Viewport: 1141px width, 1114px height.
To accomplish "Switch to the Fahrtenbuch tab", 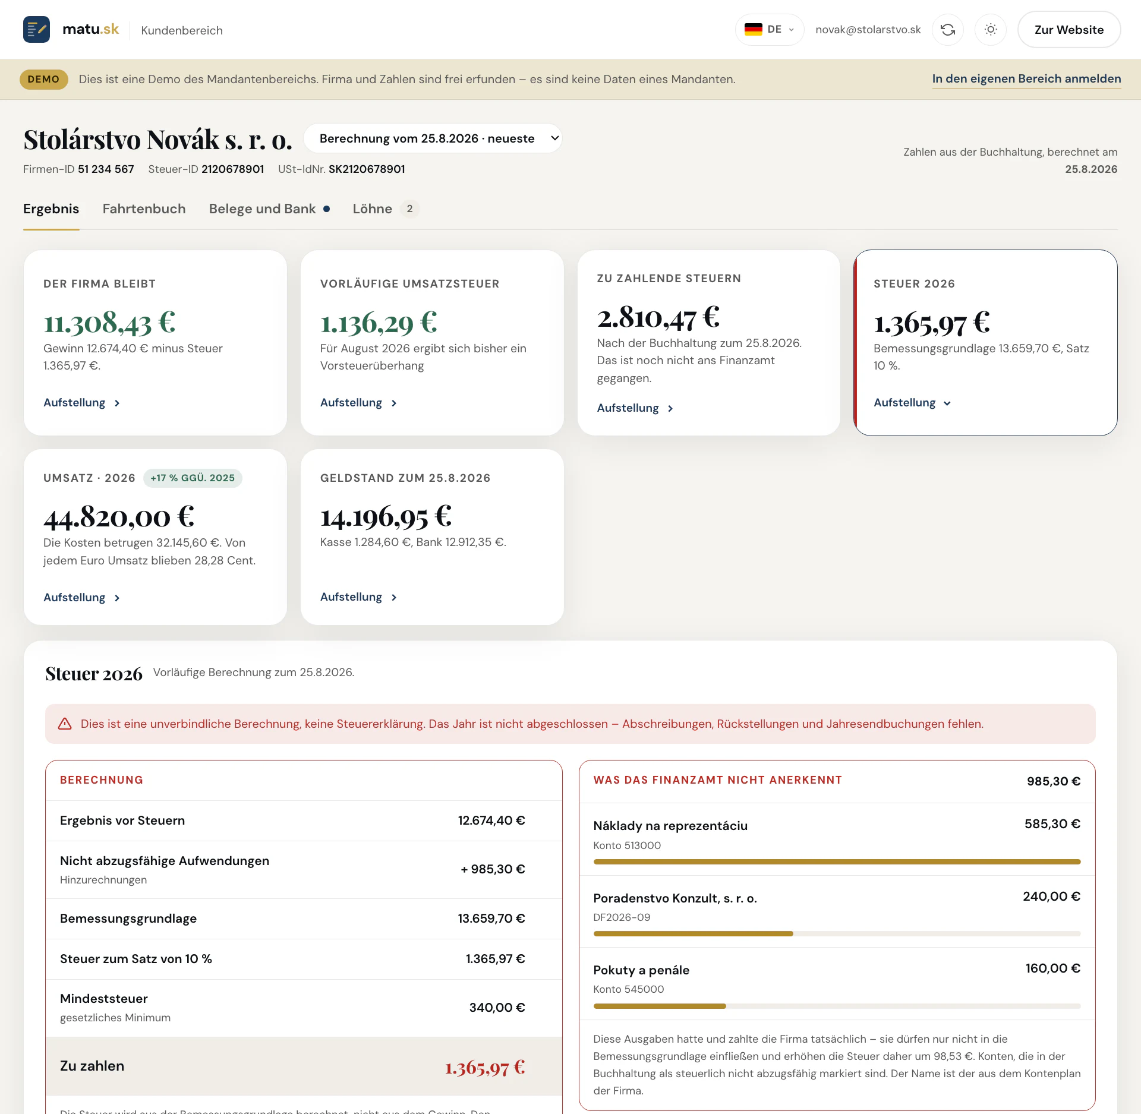I will (144, 209).
